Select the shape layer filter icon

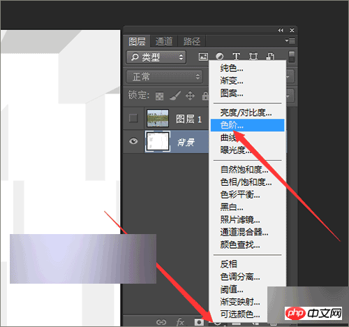coord(253,57)
